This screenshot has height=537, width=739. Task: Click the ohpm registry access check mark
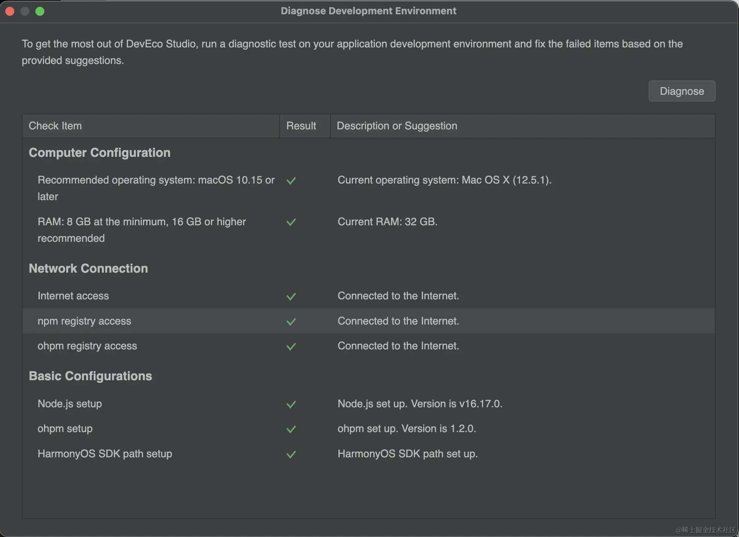(291, 346)
